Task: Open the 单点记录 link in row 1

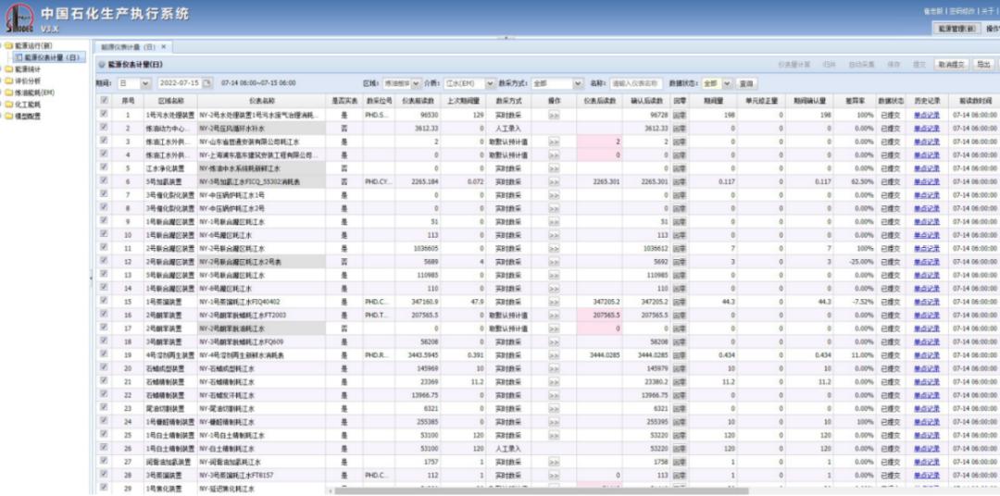Action: 927,116
